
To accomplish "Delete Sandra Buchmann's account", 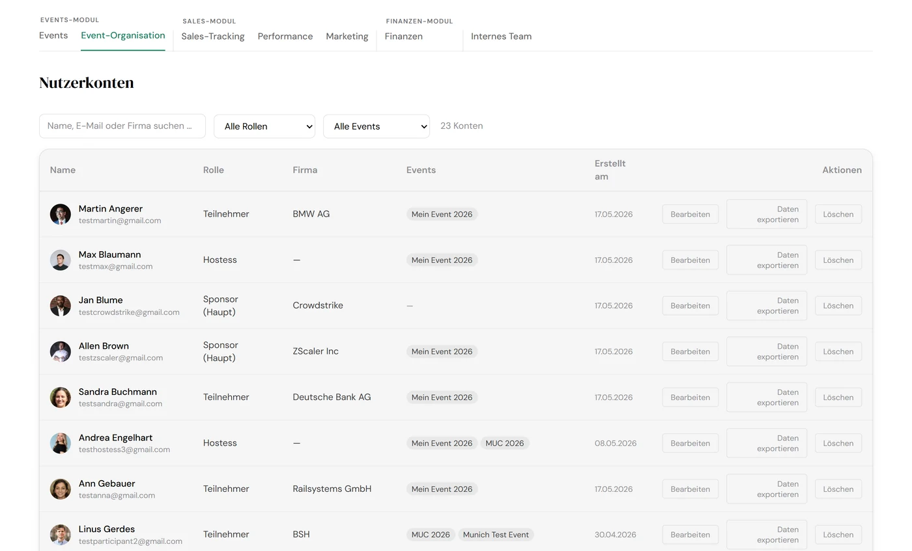I will (838, 397).
